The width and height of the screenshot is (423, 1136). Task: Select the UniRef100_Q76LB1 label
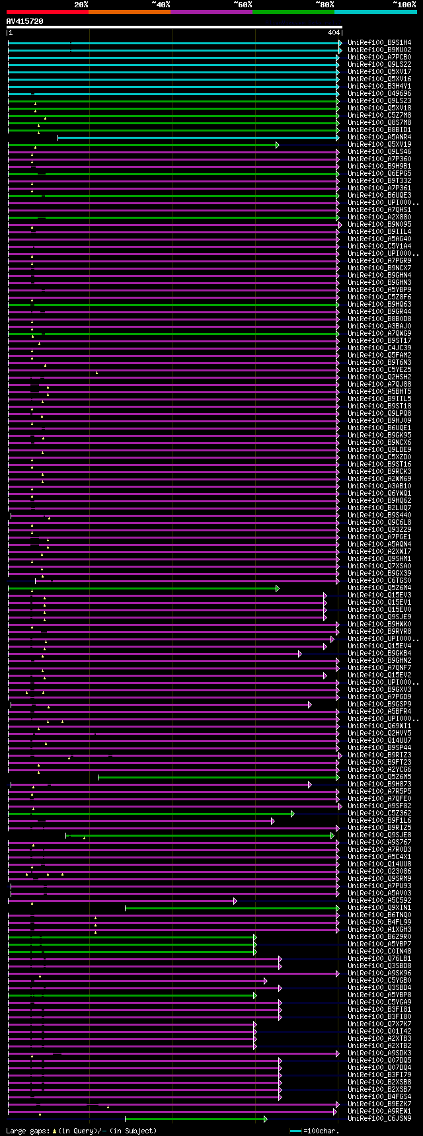[x=379, y=958]
